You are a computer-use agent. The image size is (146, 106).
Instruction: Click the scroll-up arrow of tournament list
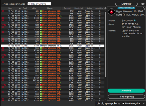point(105,11)
